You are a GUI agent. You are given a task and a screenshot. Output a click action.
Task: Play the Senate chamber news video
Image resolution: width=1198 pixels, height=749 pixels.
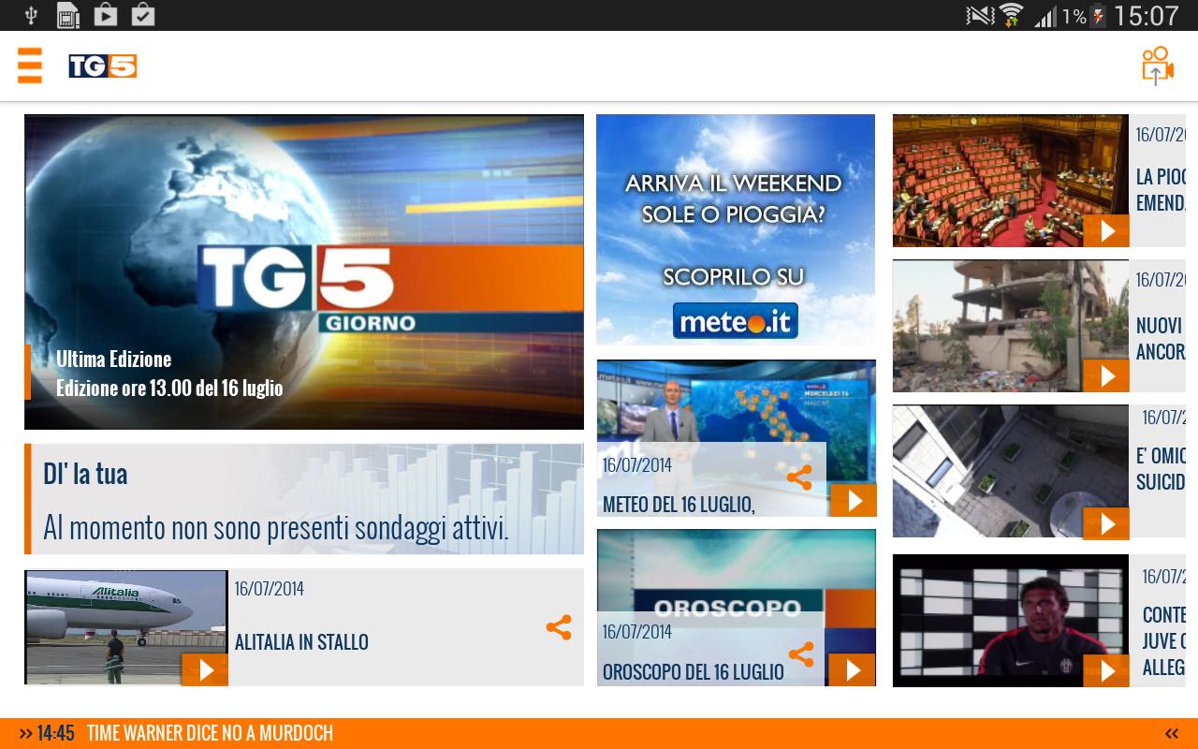tap(1105, 230)
